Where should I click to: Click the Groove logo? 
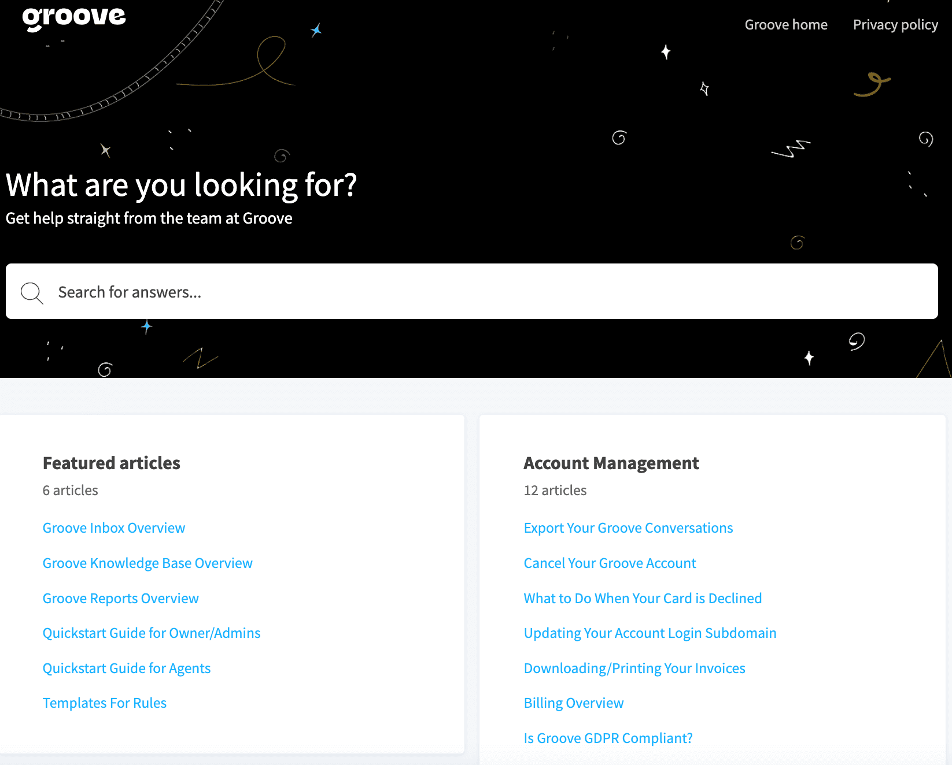click(x=74, y=17)
